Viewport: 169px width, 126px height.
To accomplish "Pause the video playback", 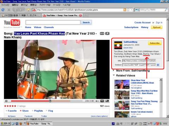I will [6, 101].
